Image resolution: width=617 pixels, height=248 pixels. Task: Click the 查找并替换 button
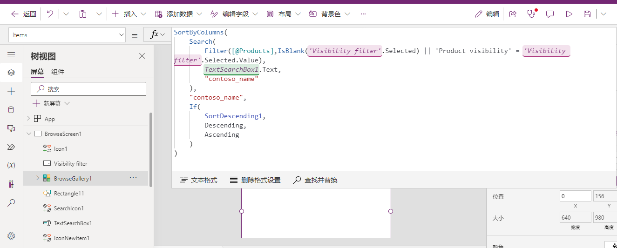[315, 180]
